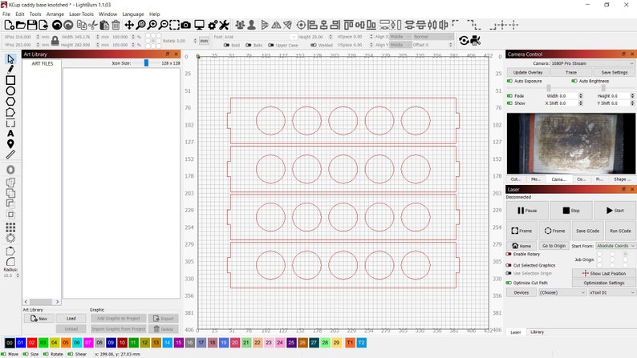Switch to the Library tab

click(x=537, y=332)
